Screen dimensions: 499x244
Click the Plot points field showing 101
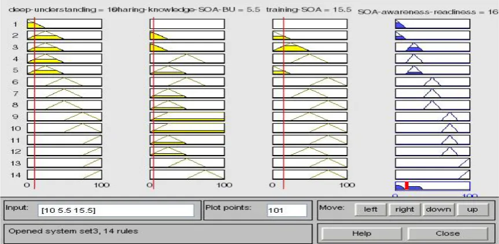(287, 210)
